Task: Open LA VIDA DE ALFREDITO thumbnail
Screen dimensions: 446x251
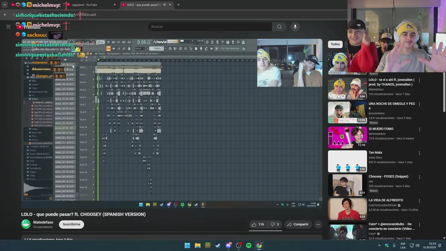Action: pyautogui.click(x=347, y=209)
